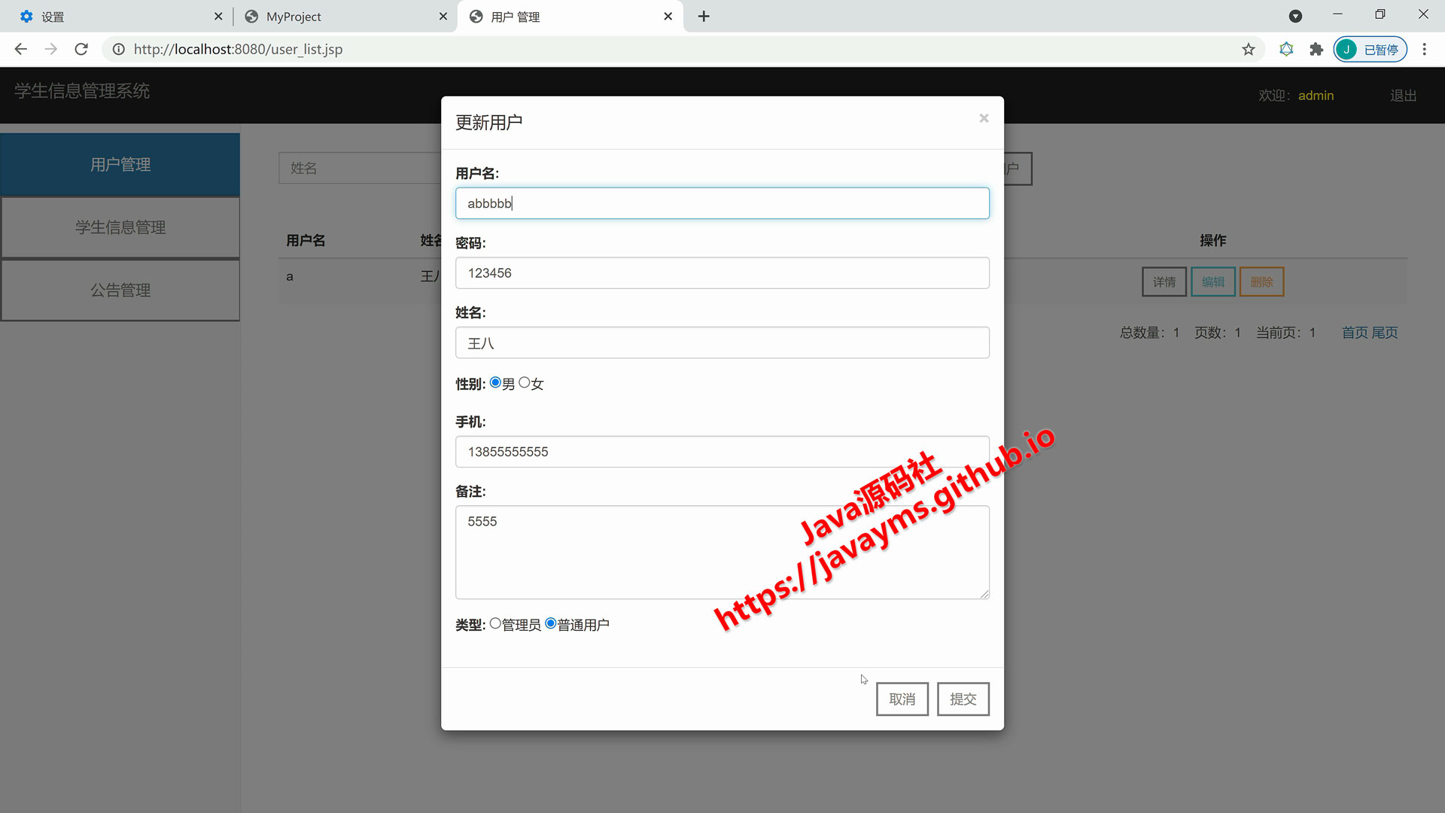Click the browser forward arrow
The width and height of the screenshot is (1445, 813).
click(50, 49)
